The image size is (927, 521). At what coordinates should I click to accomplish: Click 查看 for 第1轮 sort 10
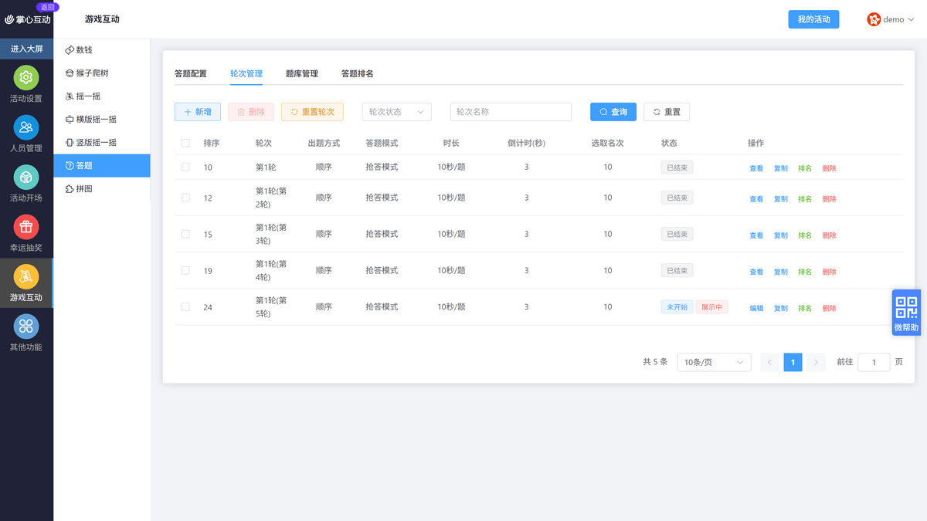coord(756,168)
